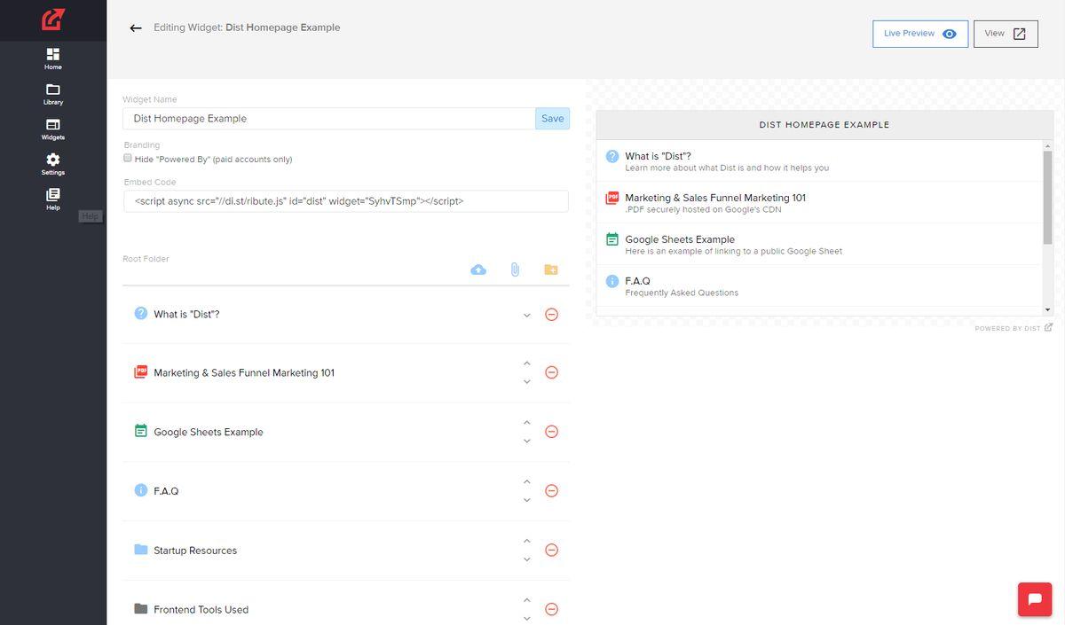This screenshot has height=625, width=1065.
Task: Click the Powered by Dist link
Action: [x=1014, y=328]
